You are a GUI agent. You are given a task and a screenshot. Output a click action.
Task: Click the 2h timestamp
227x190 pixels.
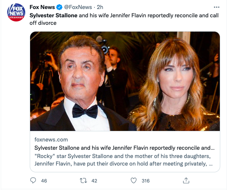point(100,7)
